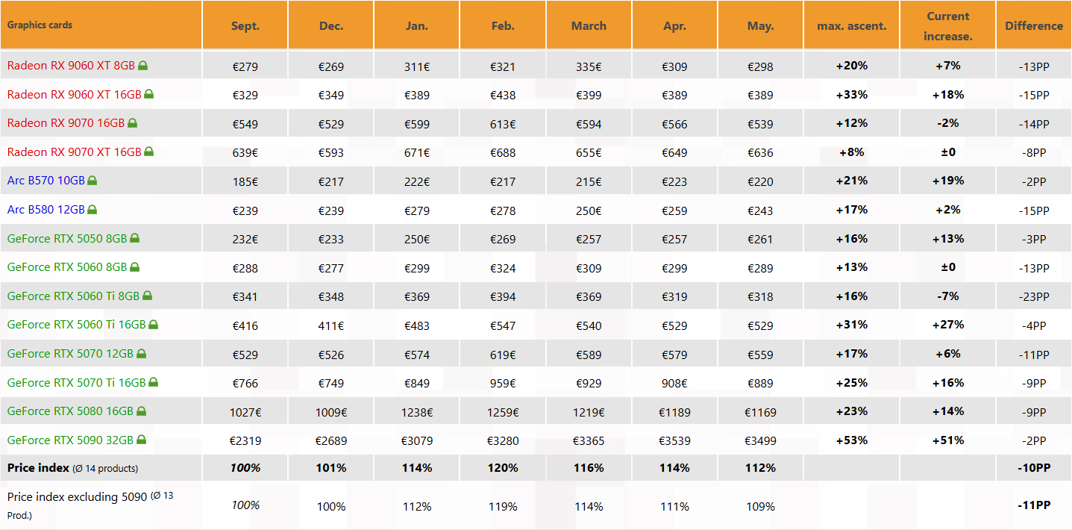Screen dimensions: 1072x530
Task: Click the May. column header
Action: coord(760,25)
